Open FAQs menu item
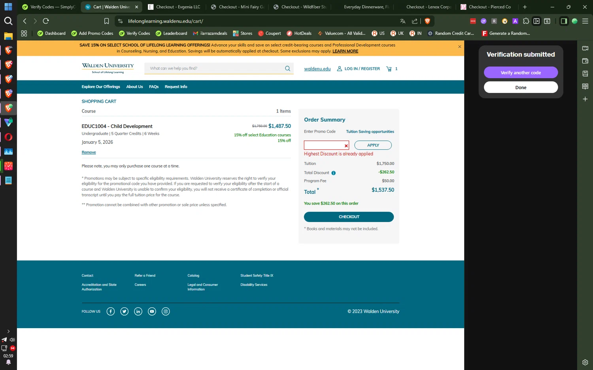Screen dimensions: 593x370 (x=154, y=87)
